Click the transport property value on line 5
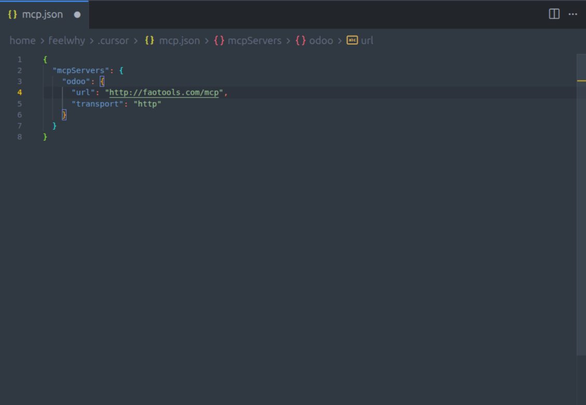 [x=148, y=104]
